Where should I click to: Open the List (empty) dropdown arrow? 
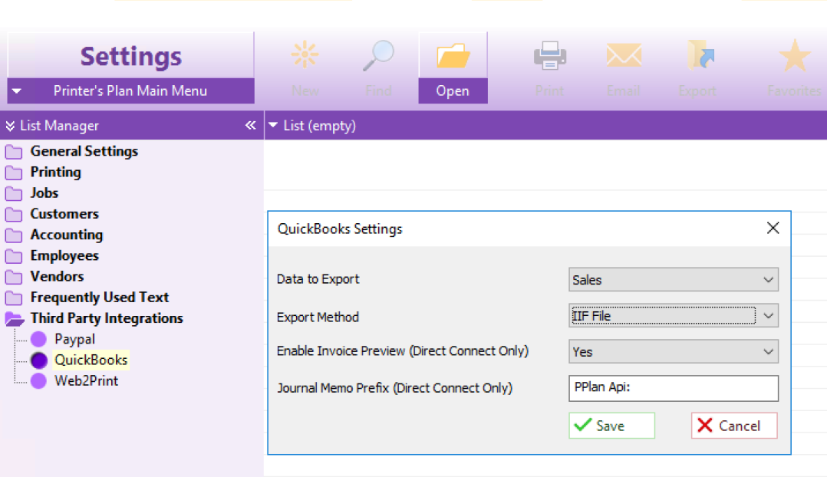272,125
